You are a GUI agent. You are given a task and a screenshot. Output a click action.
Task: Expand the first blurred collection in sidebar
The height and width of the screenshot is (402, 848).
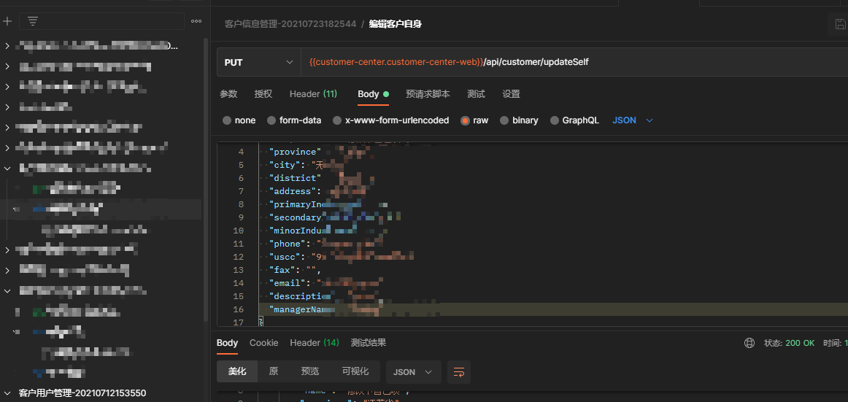pos(7,46)
